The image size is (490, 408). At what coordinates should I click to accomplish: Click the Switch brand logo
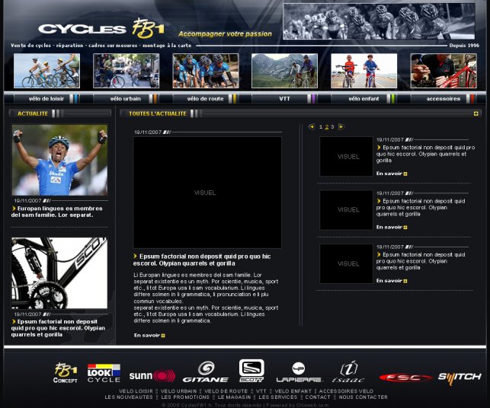(460, 377)
